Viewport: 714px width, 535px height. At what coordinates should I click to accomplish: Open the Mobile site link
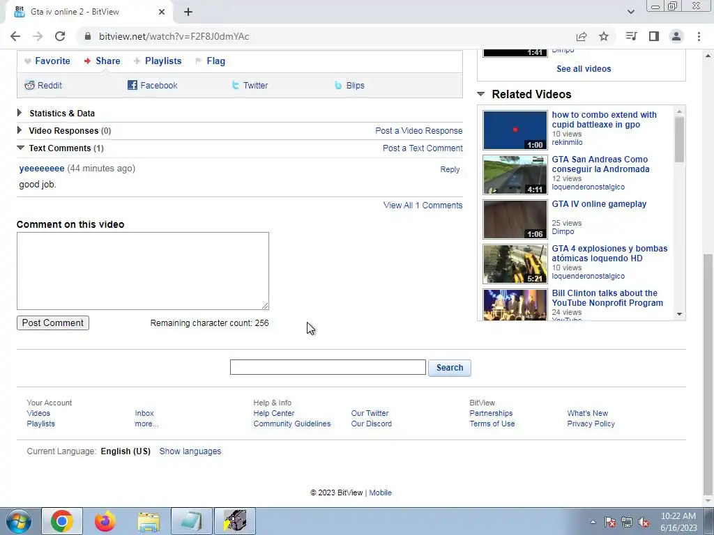coord(380,493)
